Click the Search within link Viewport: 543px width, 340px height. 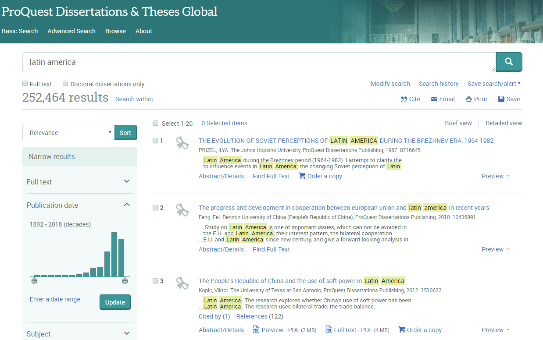pyautogui.click(x=134, y=99)
